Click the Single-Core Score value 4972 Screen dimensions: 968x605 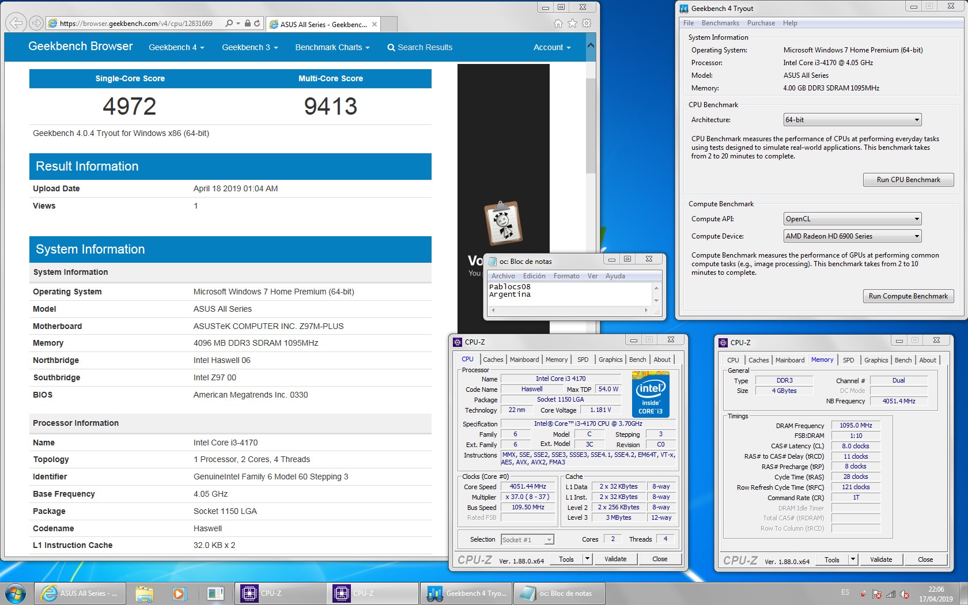(130, 107)
